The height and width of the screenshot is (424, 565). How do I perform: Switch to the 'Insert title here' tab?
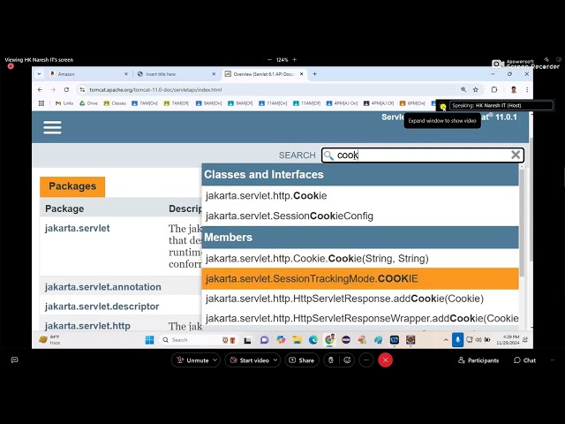[175, 74]
